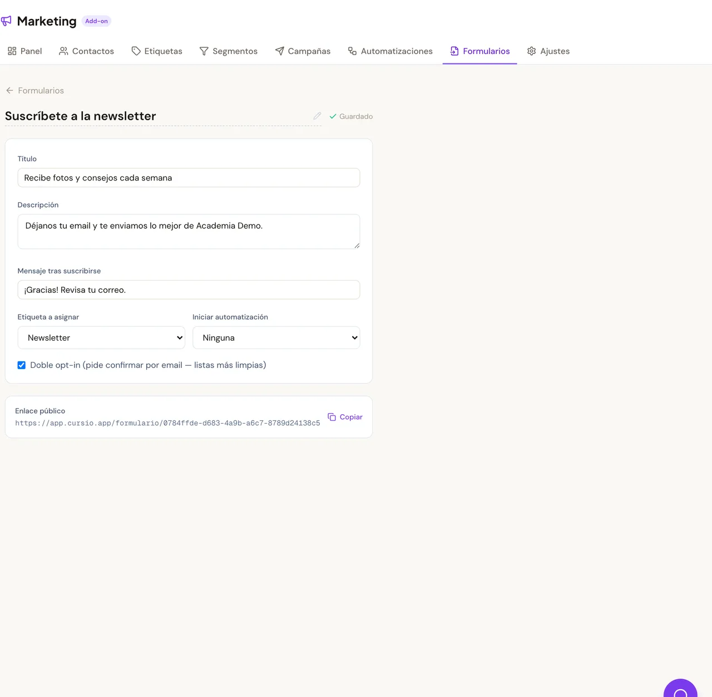The image size is (712, 697).
Task: Switch to the Etiquetas tab
Action: pyautogui.click(x=157, y=51)
